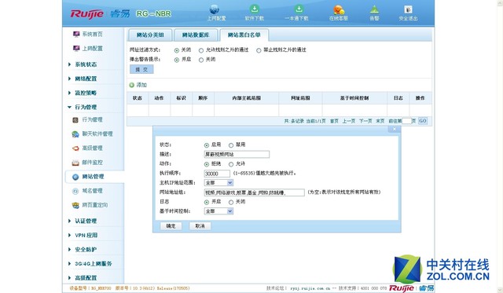Switch to the 网站黑白名单 tab

(x=244, y=35)
